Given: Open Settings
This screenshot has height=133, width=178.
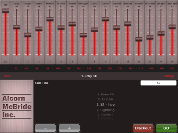Looking at the screenshot, I should (169, 76).
